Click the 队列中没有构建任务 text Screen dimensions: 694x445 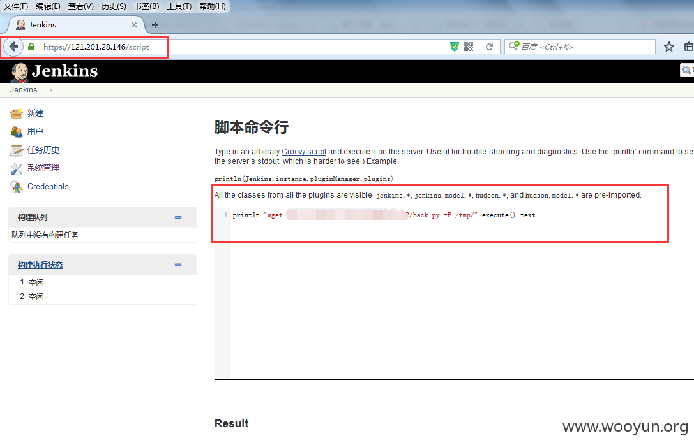tap(45, 235)
